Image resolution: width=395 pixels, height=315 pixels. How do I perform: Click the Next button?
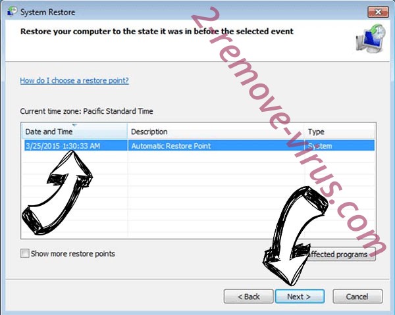pos(300,297)
